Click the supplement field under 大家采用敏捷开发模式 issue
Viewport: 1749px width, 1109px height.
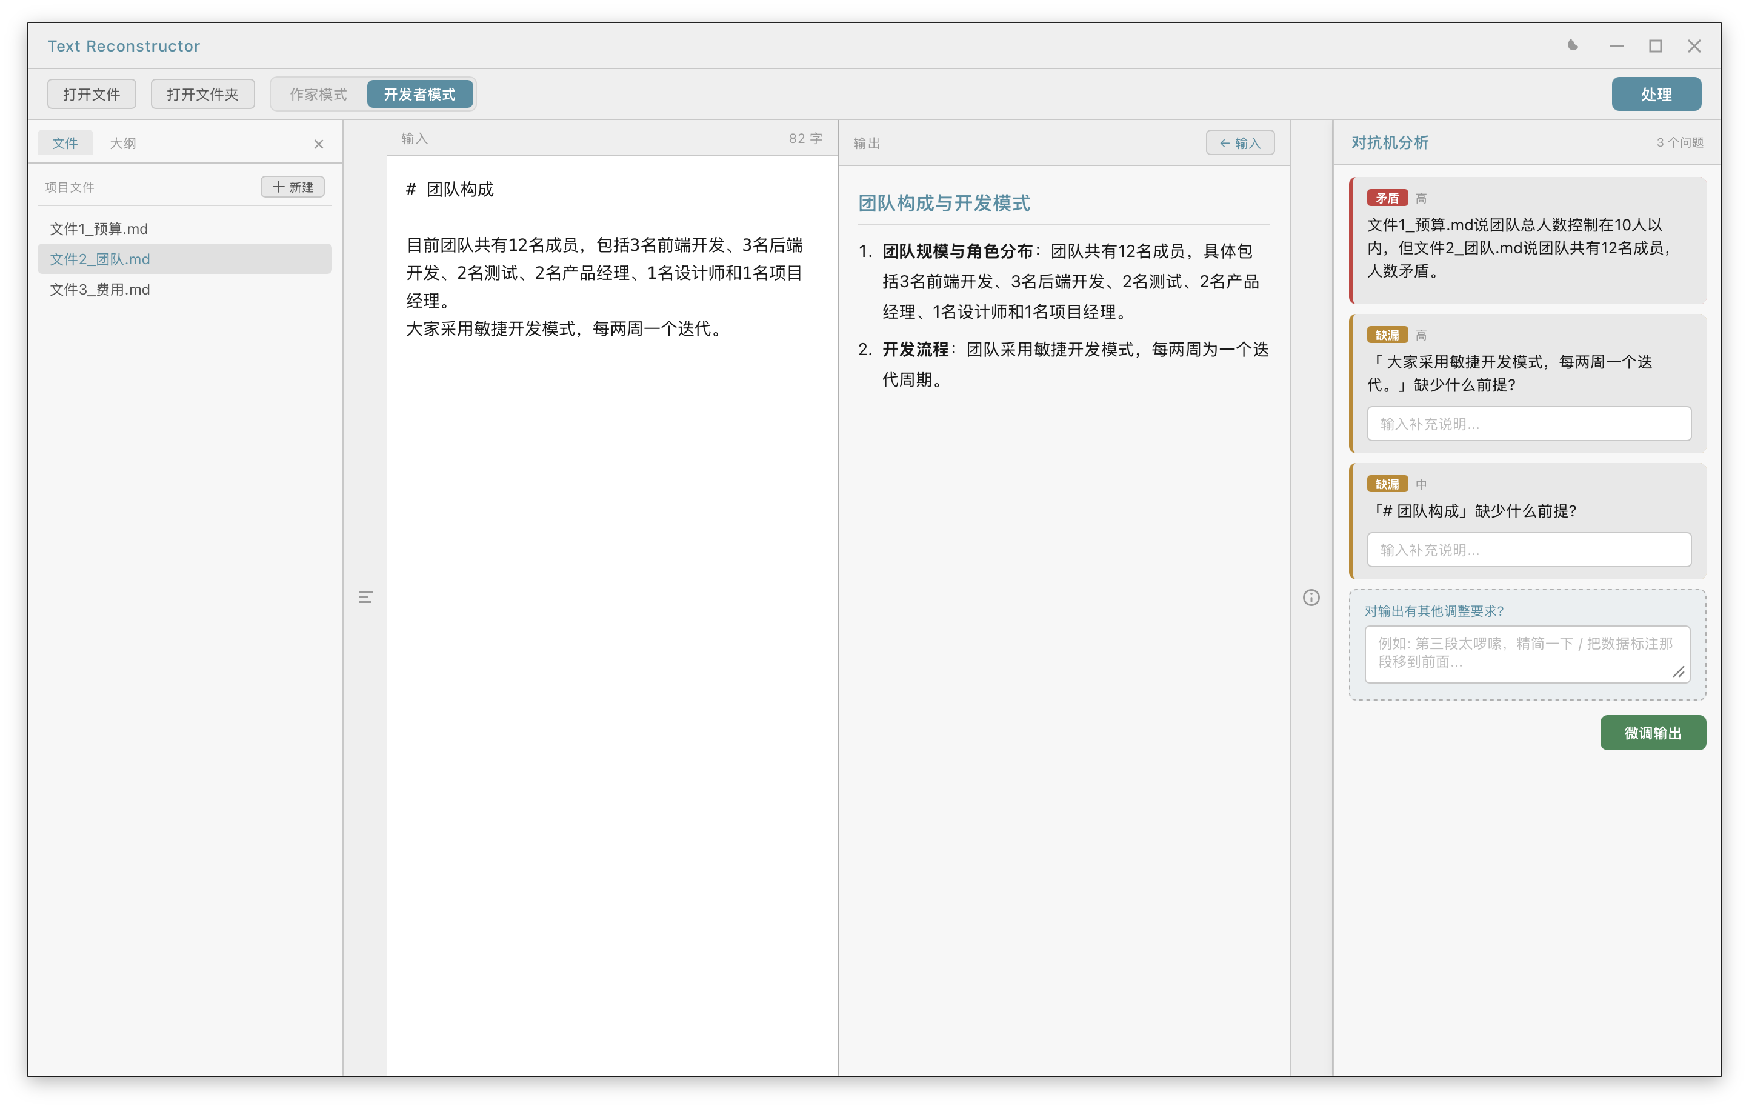point(1529,424)
